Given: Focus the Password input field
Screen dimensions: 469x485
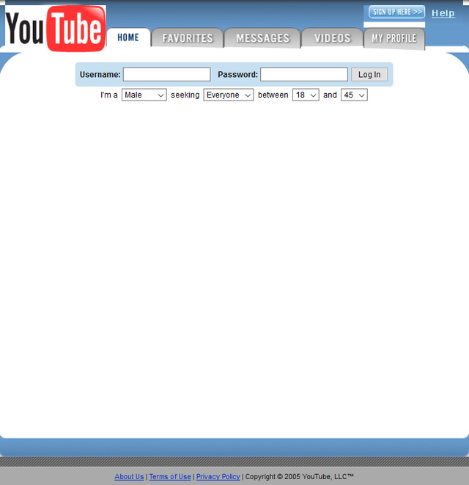Looking at the screenshot, I should coord(304,75).
